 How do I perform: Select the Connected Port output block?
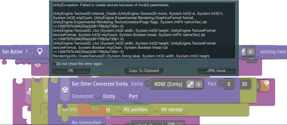(133, 96)
